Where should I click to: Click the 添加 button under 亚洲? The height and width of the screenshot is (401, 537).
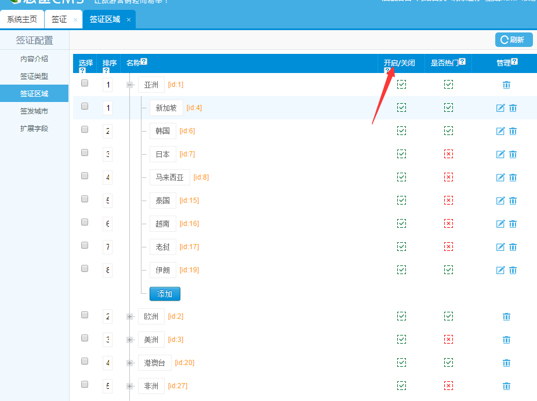(x=165, y=294)
